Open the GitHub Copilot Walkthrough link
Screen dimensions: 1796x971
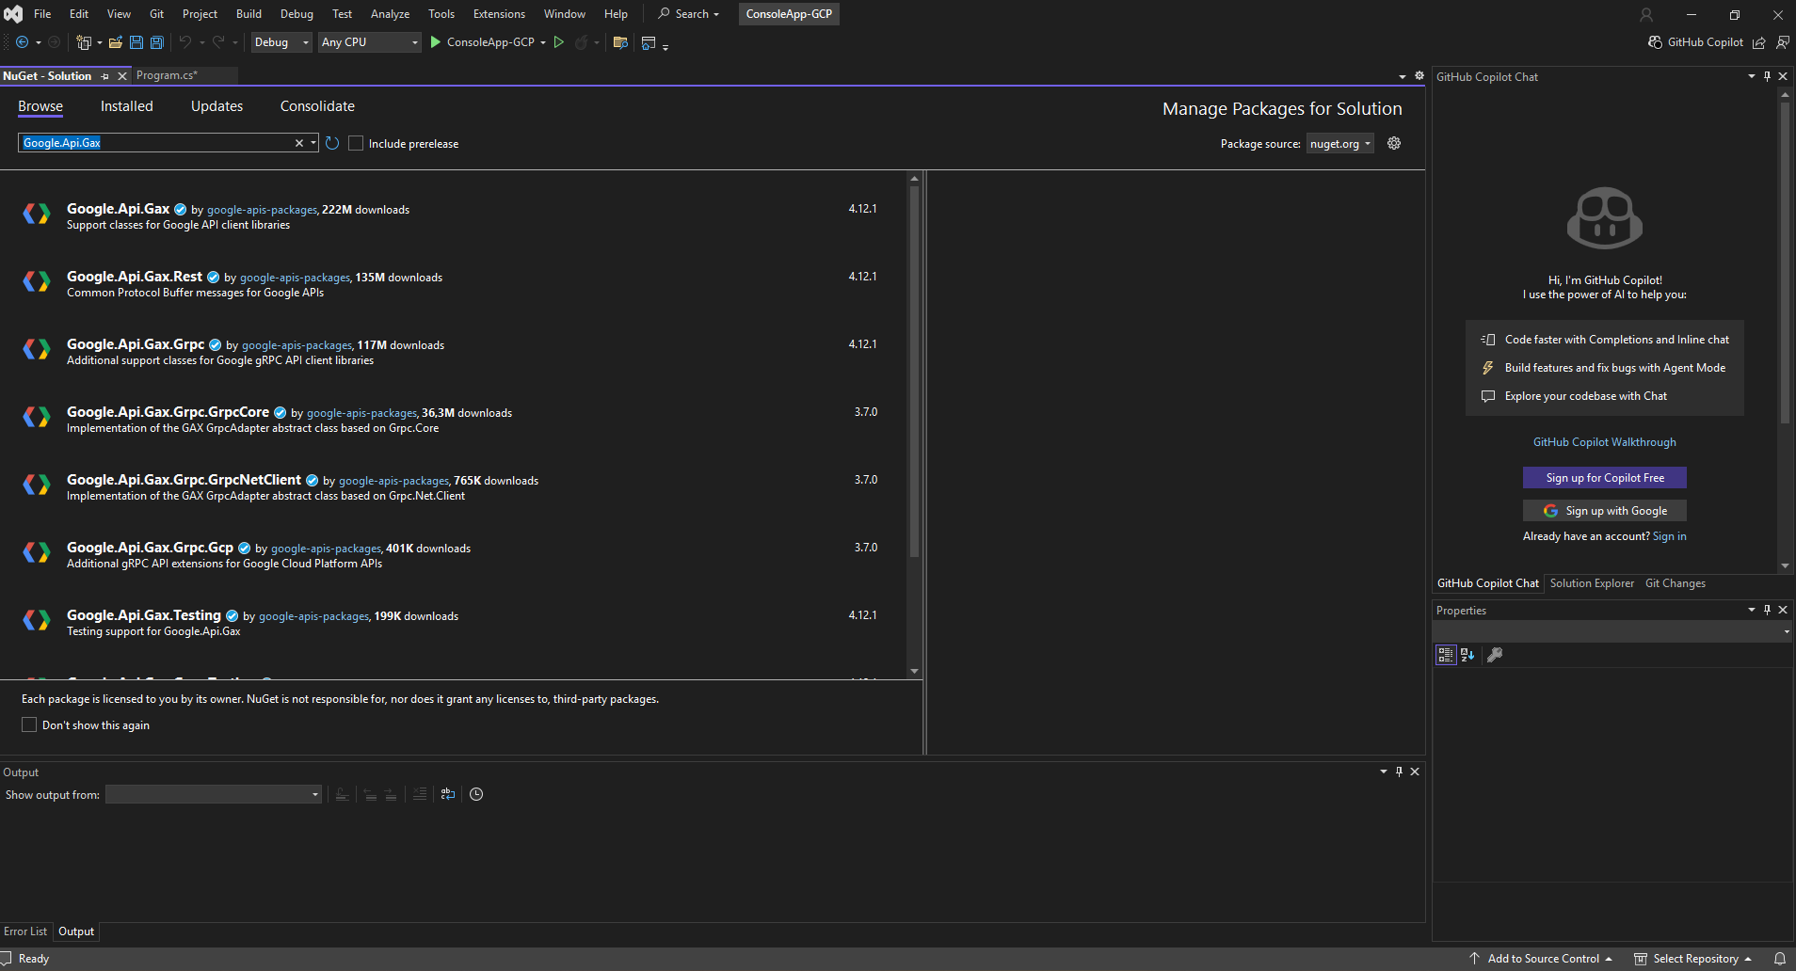click(x=1604, y=442)
